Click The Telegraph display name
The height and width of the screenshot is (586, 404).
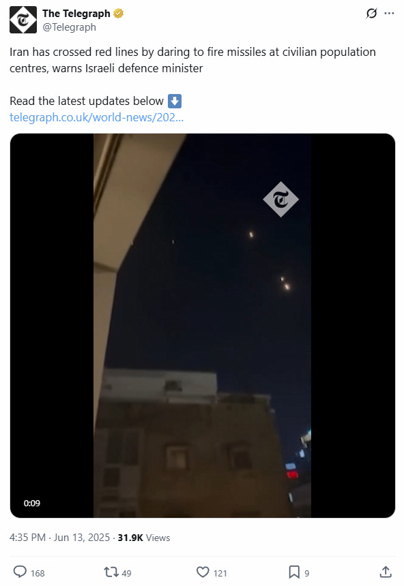click(76, 14)
